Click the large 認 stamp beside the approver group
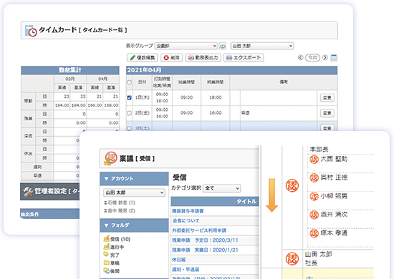Image resolution: width=394 pixels, height=279 pixels. pos(292,186)
